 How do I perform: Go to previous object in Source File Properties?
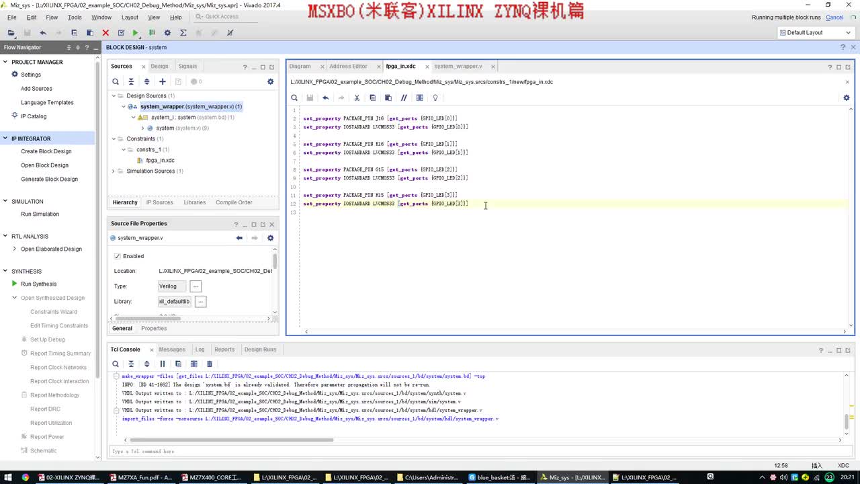tap(239, 238)
